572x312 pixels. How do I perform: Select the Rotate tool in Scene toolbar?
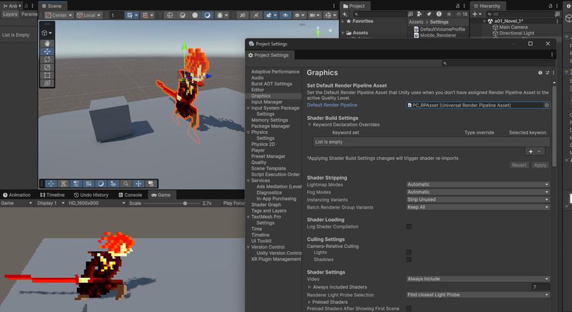point(47,60)
